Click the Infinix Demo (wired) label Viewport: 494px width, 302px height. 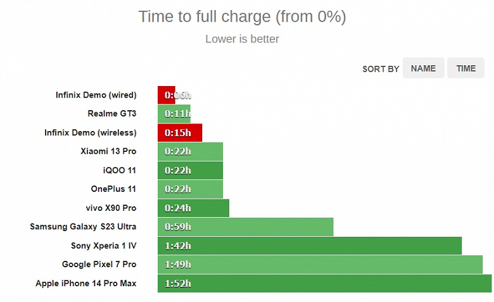[96, 96]
